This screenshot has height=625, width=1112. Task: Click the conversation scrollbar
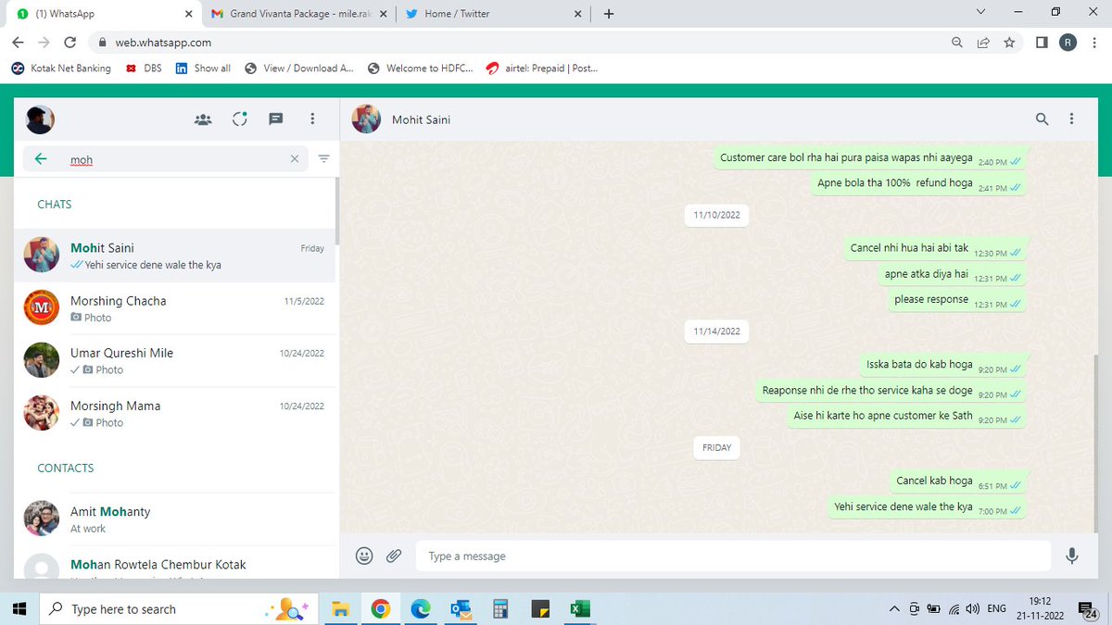[x=1095, y=443]
